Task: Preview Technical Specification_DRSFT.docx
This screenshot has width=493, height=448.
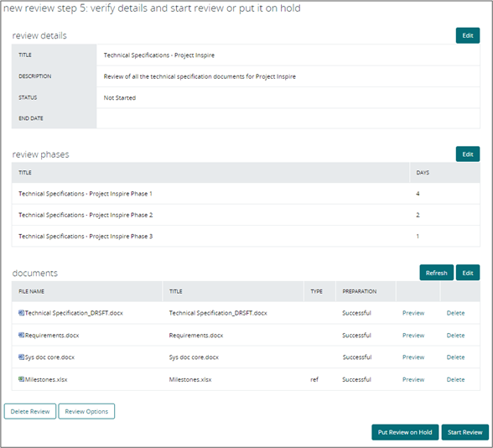Action: pyautogui.click(x=413, y=313)
